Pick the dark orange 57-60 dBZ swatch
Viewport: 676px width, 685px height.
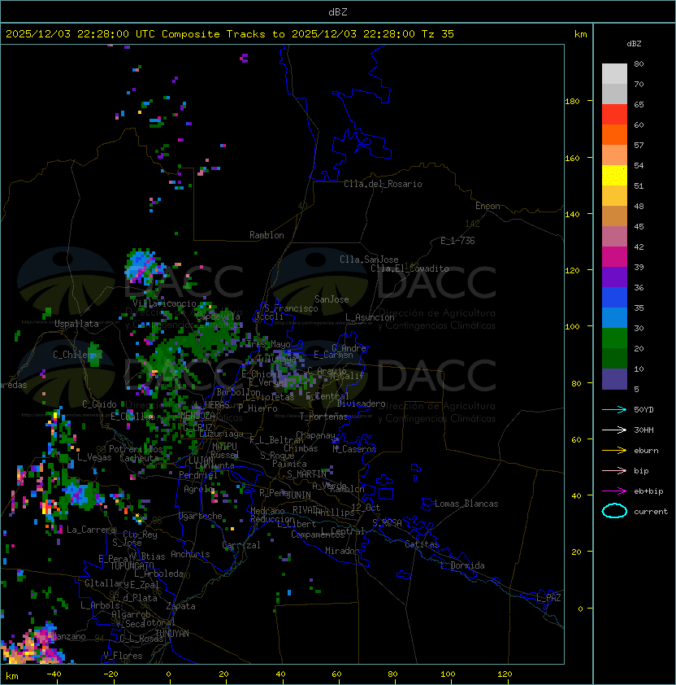[614, 134]
